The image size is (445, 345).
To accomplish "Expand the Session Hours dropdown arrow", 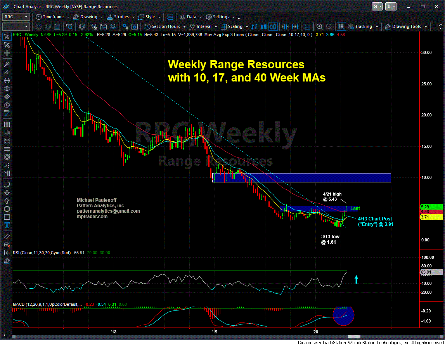I will click(x=184, y=27).
